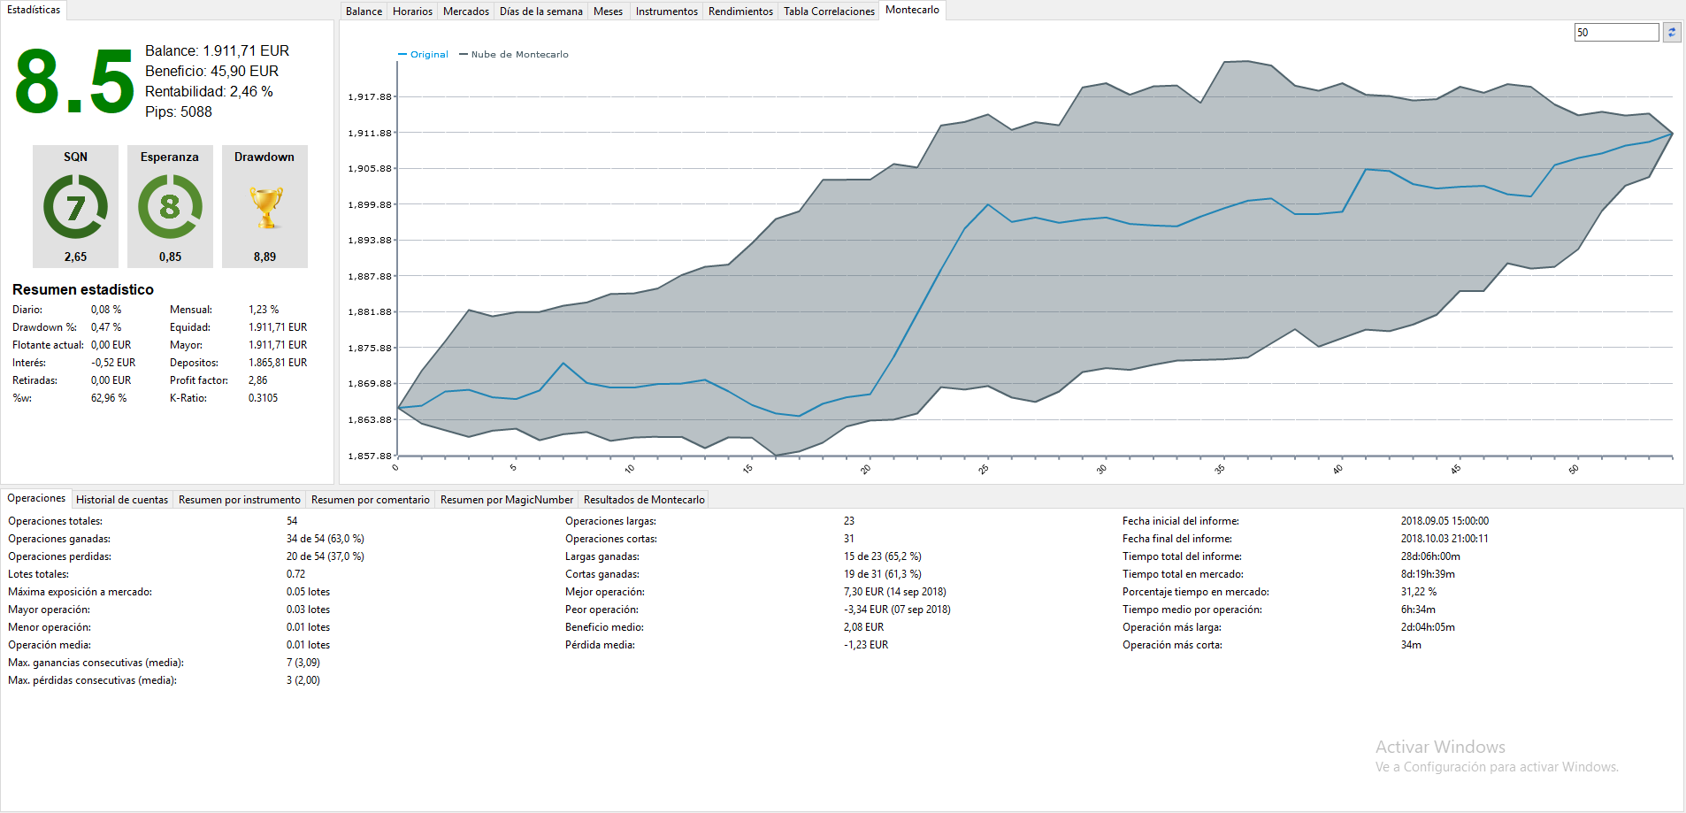This screenshot has width=1686, height=813.
Task: Click the SQN gauge showing 7
Action: pyautogui.click(x=75, y=207)
